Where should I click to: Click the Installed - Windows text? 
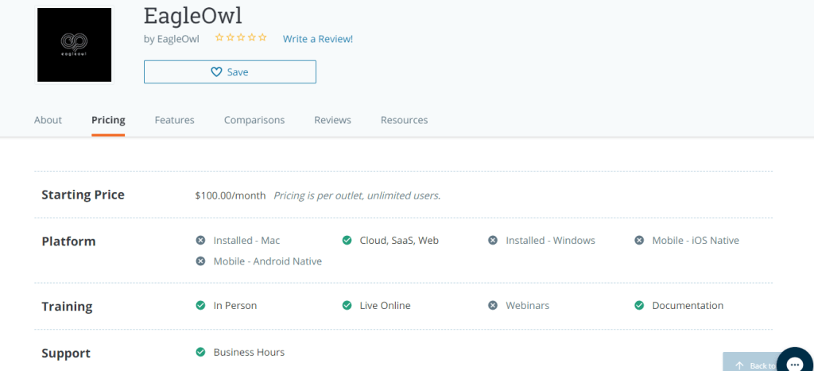click(550, 240)
